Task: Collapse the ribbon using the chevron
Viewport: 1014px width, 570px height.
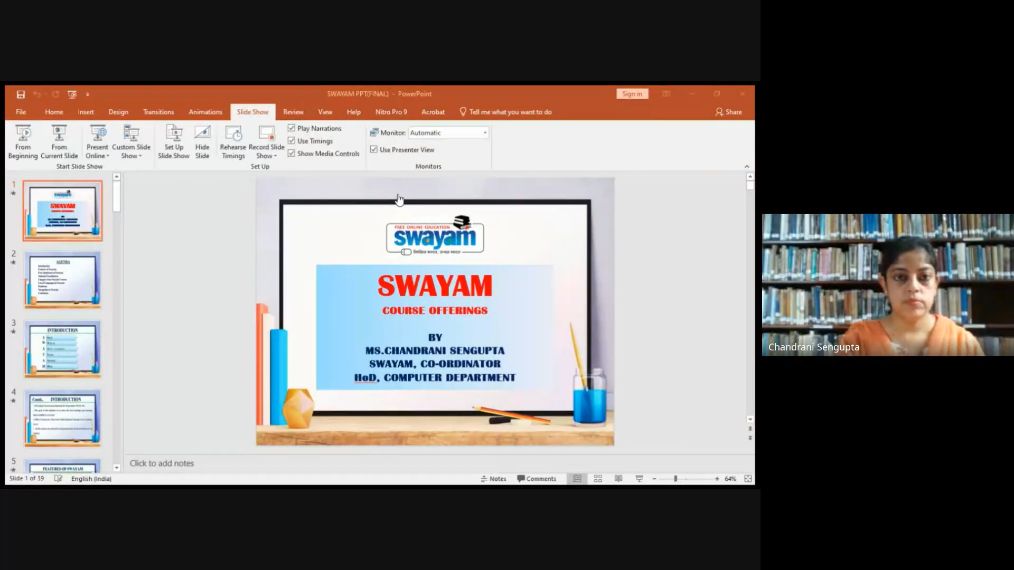Action: pos(747,166)
